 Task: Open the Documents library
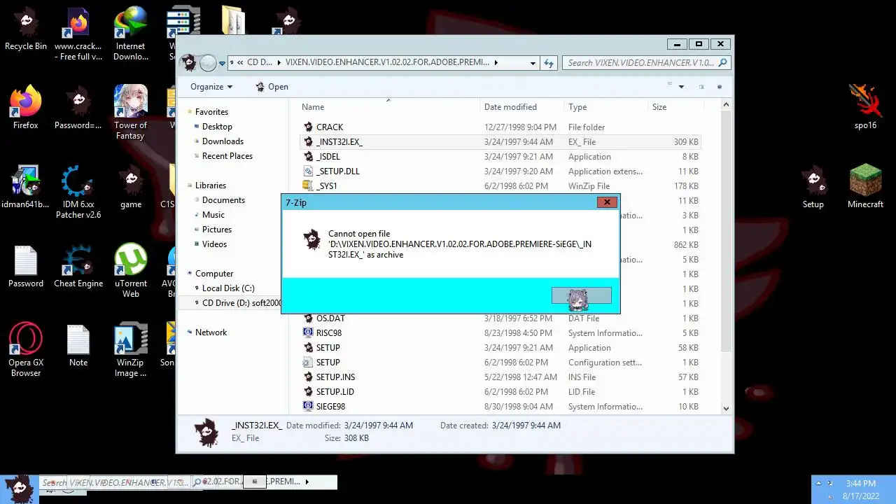223,200
